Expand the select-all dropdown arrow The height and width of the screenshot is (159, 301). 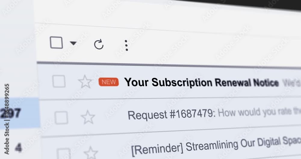[73, 43]
